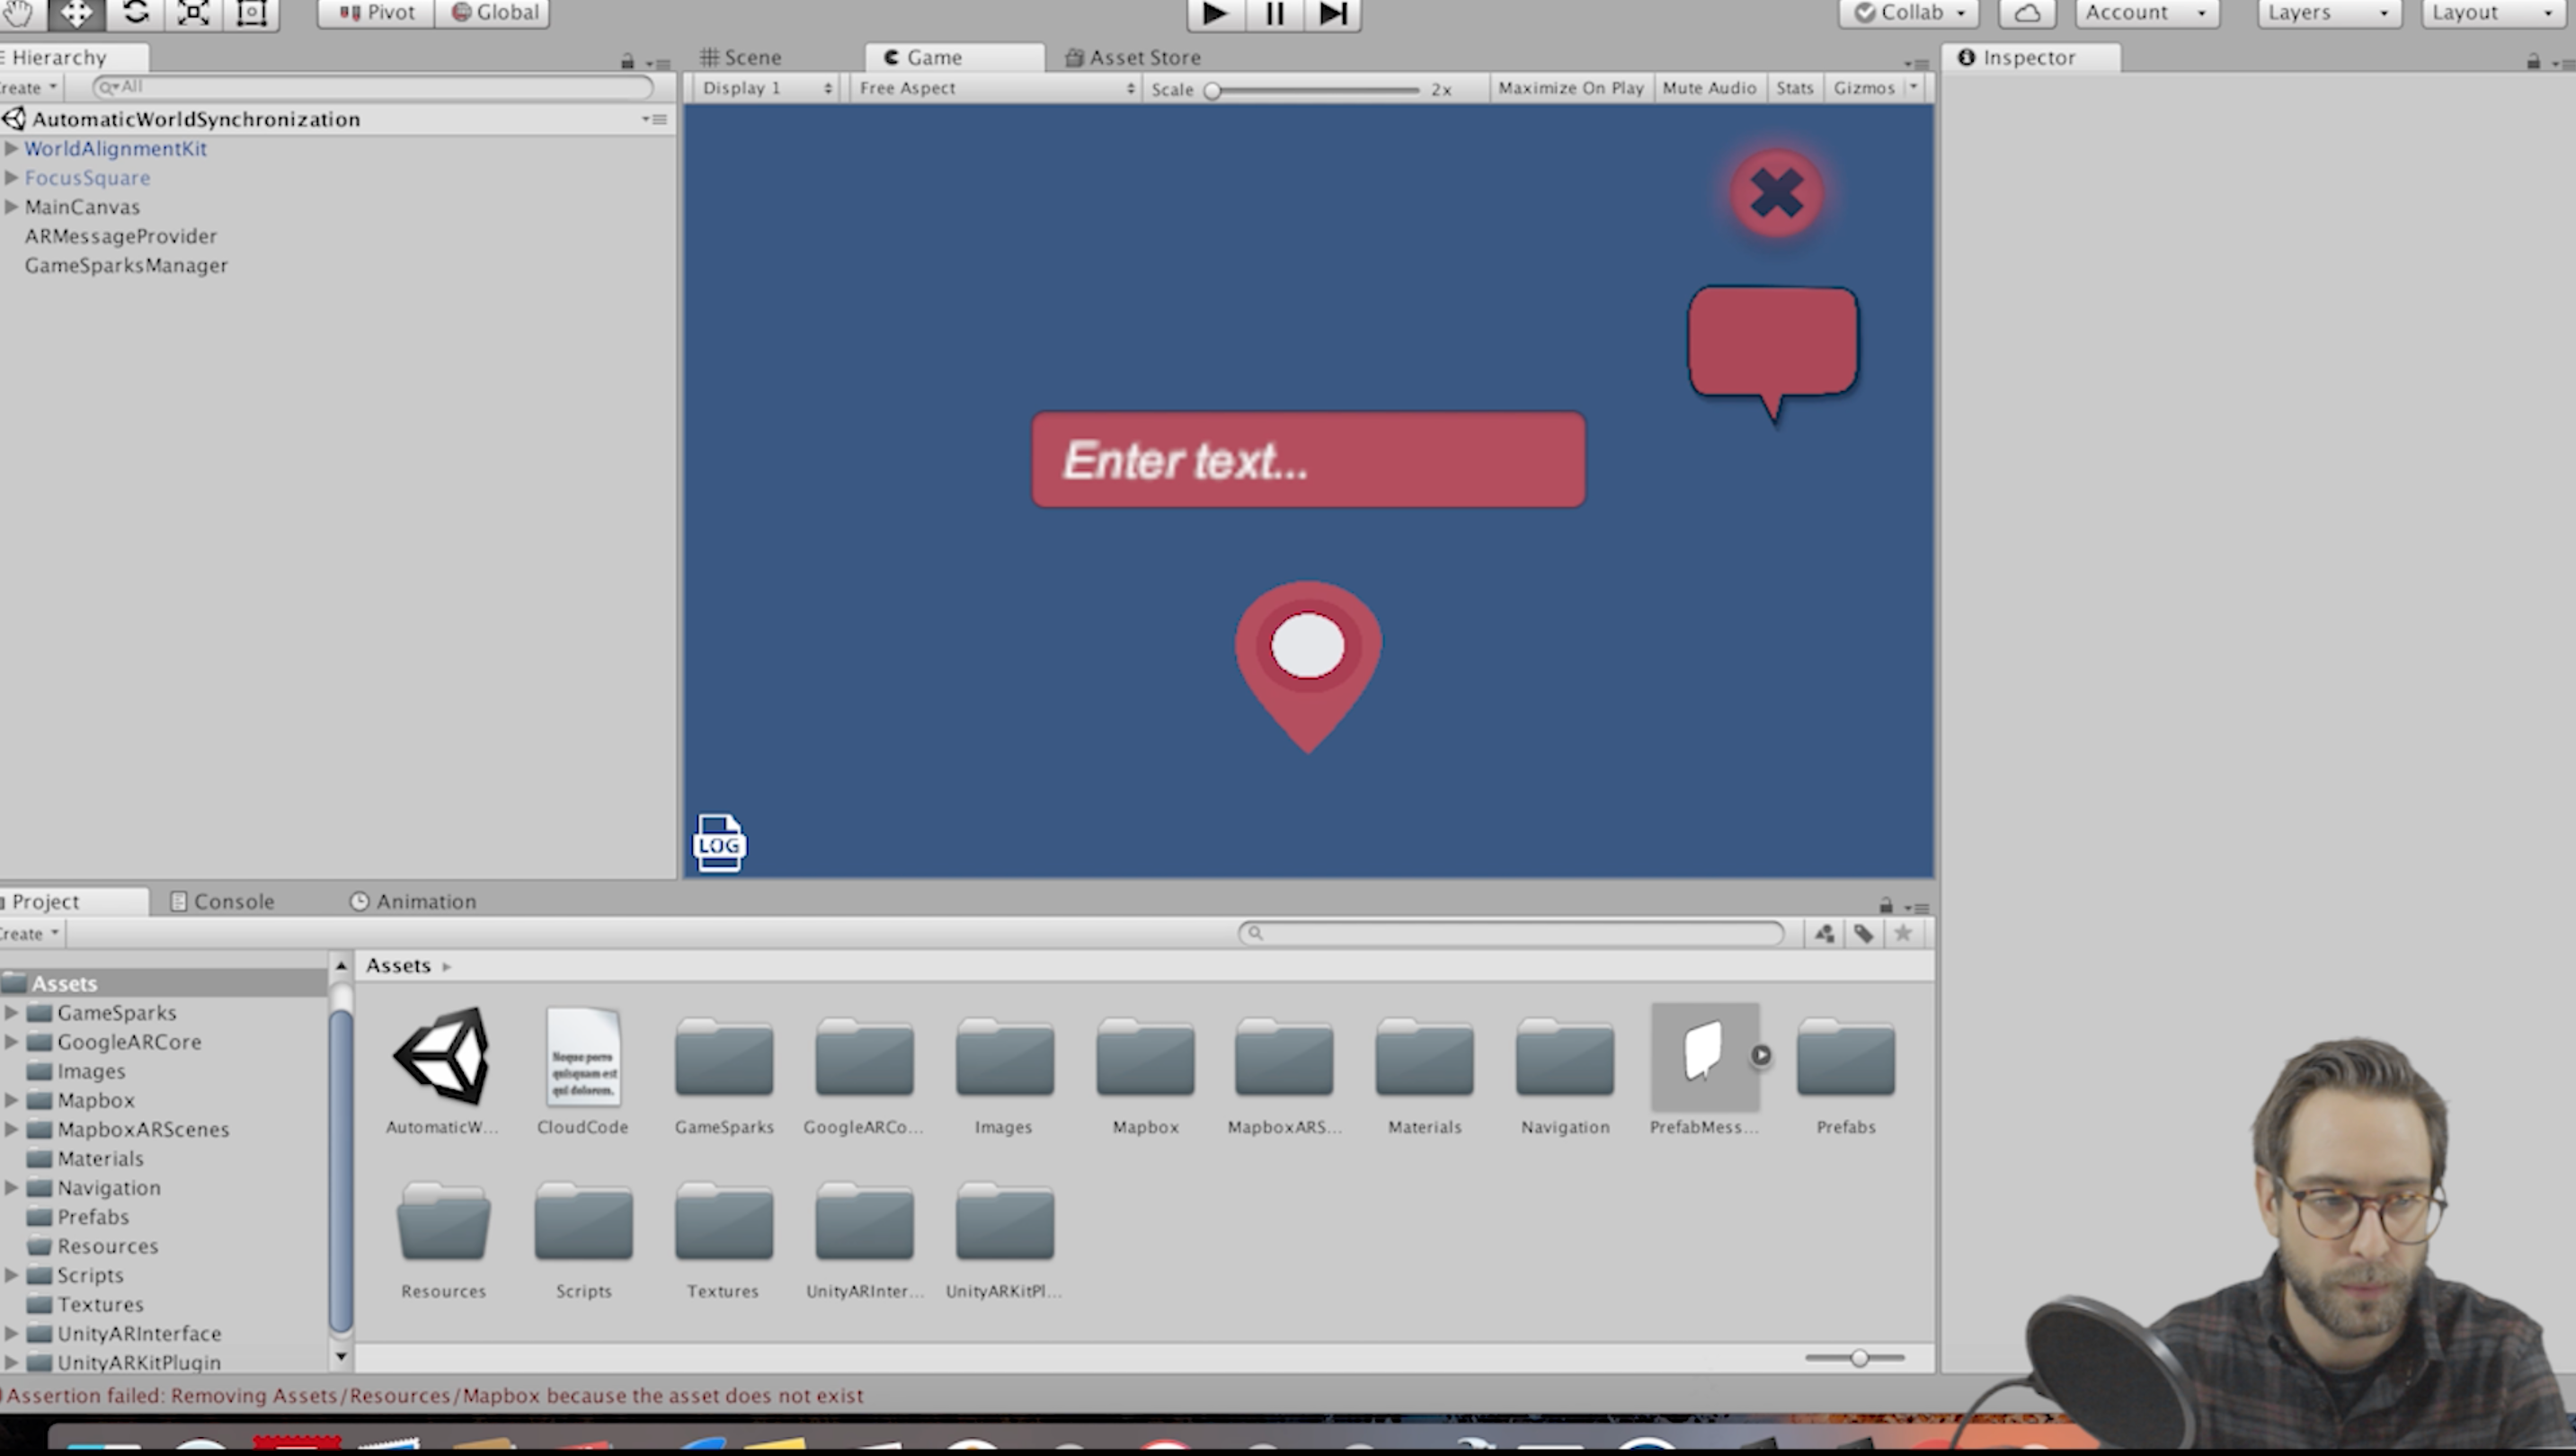
Task: Switch to the Scene tab
Action: click(747, 55)
